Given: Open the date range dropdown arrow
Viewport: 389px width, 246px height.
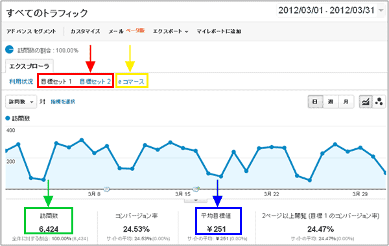Looking at the screenshot, I should 381,10.
